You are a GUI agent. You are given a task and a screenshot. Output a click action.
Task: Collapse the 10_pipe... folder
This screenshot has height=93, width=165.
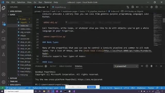click(23, 19)
